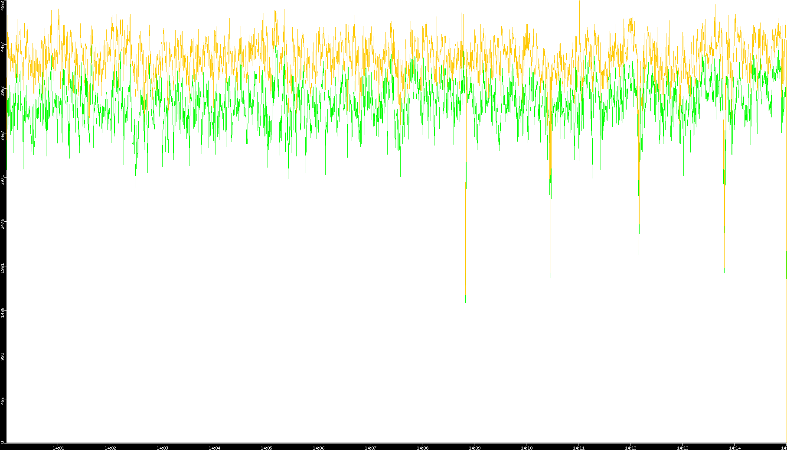This screenshot has width=787, height=450.
Task: Click the 1485 y-axis label
Action: 3,312
